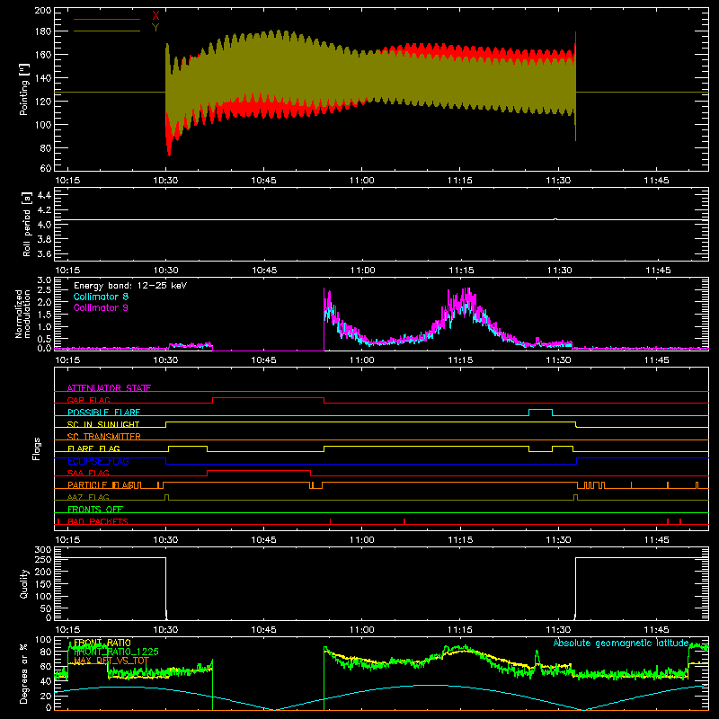
Task: Click the olive Y legend line sample
Action: click(107, 31)
